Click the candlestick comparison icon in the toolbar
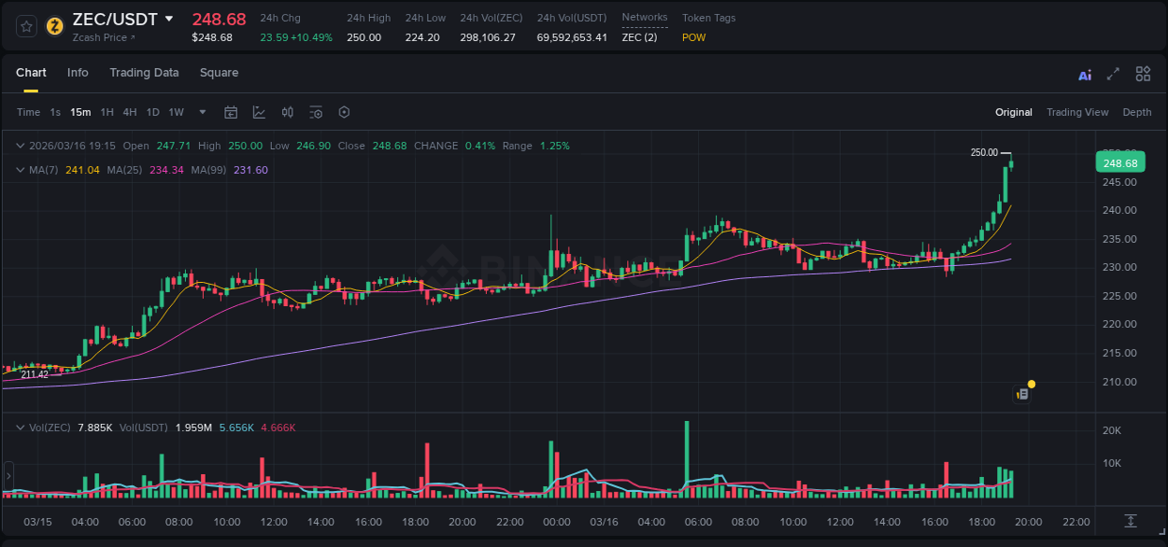 [287, 112]
